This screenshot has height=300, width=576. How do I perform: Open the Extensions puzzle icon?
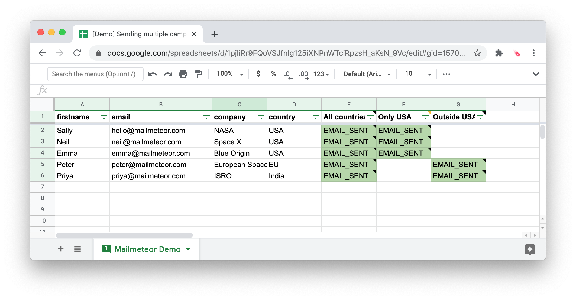coord(499,53)
